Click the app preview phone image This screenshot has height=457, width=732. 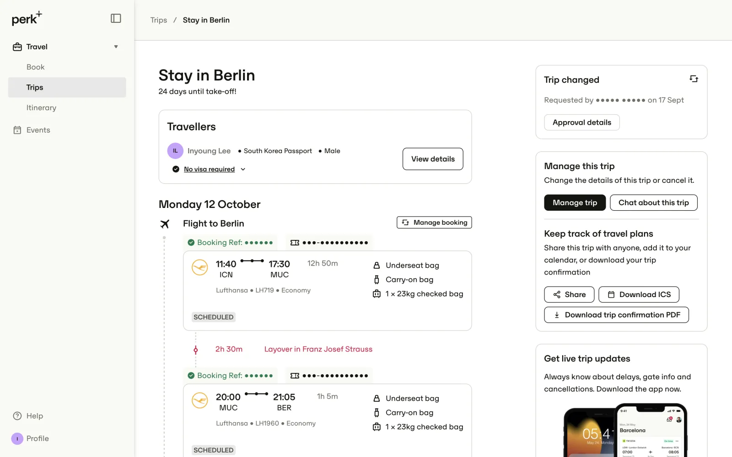point(625,430)
